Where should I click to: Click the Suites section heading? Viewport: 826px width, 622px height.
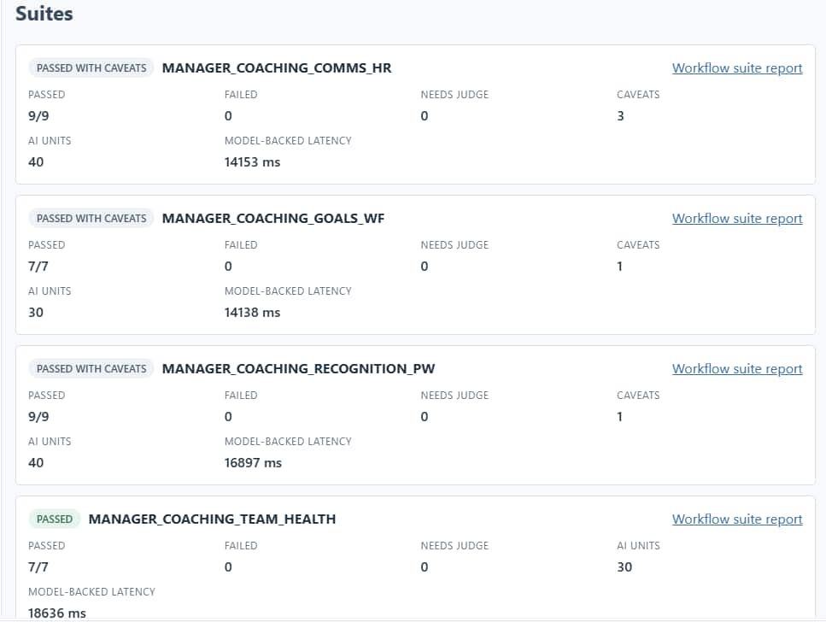44,14
